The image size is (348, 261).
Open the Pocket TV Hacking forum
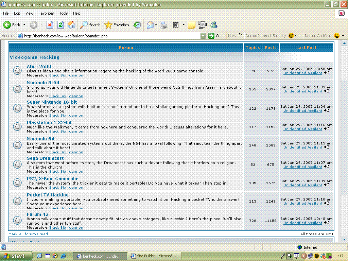click(x=48, y=195)
